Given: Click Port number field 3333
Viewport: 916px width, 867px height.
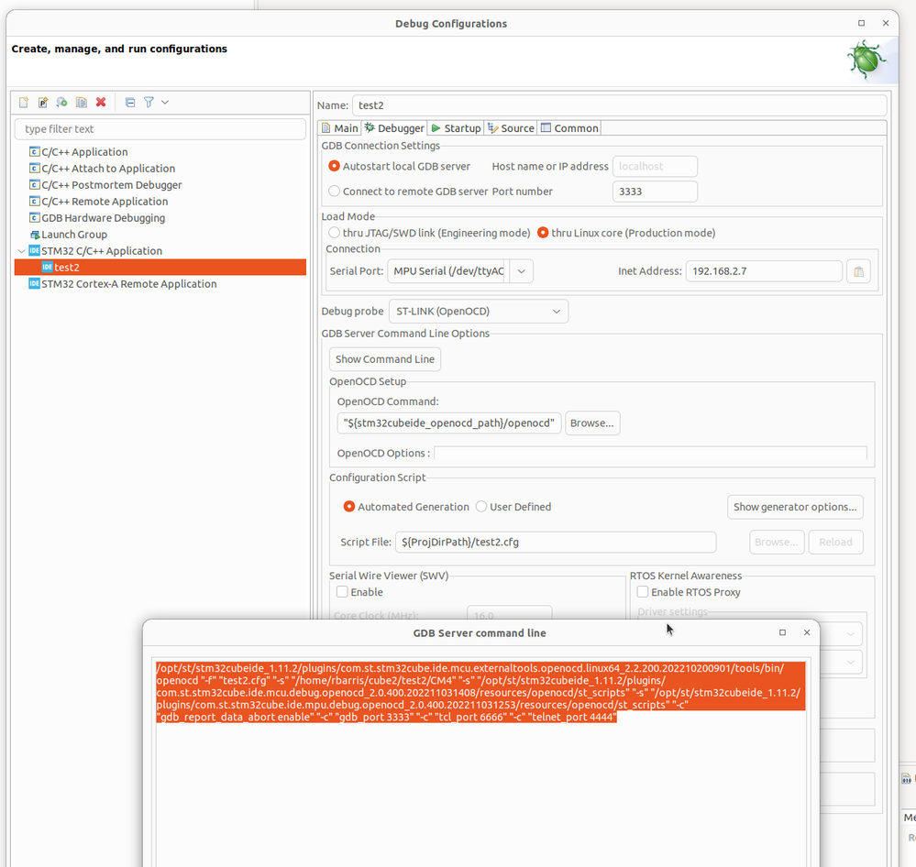Looking at the screenshot, I should (655, 192).
